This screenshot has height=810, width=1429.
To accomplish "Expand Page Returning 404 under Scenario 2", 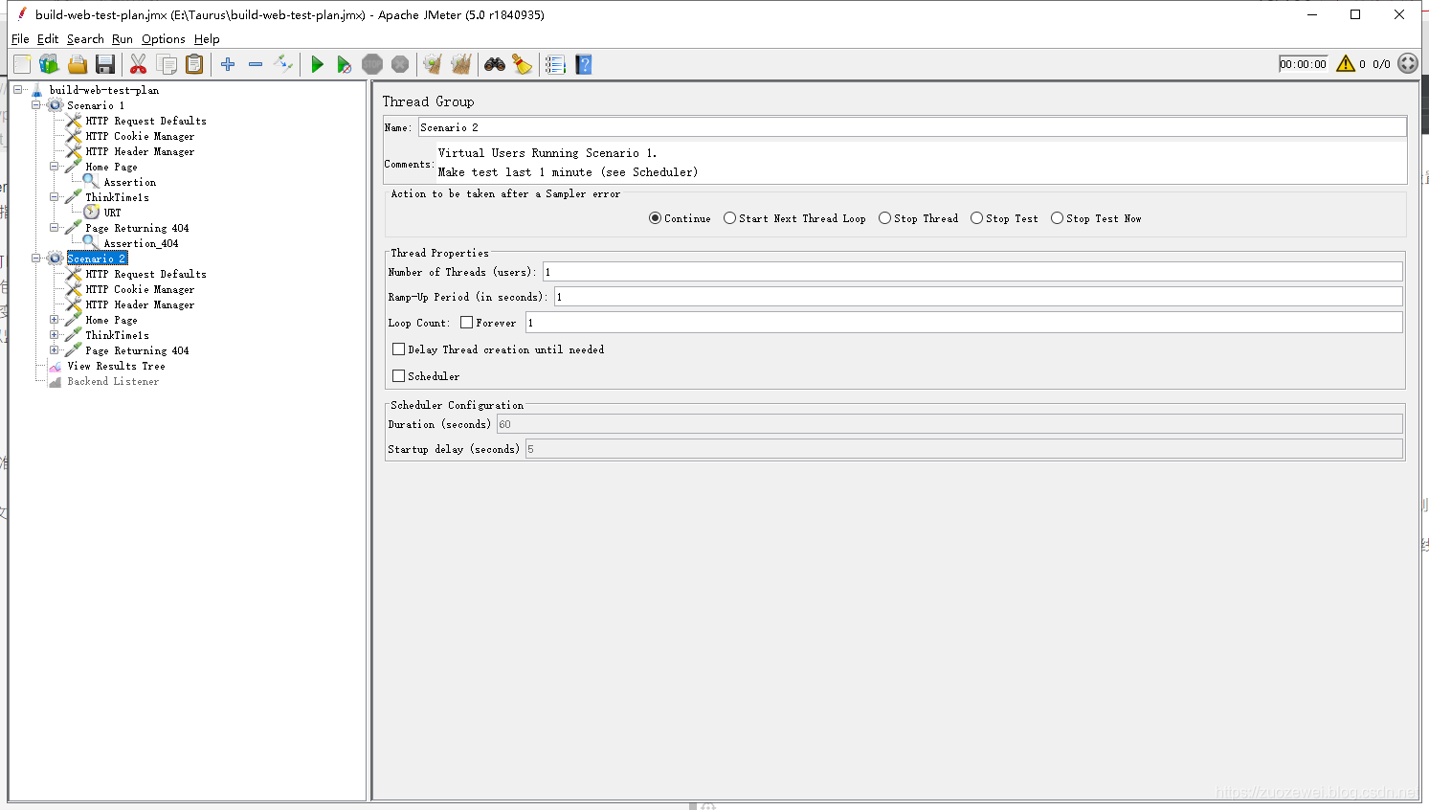I will coord(54,350).
